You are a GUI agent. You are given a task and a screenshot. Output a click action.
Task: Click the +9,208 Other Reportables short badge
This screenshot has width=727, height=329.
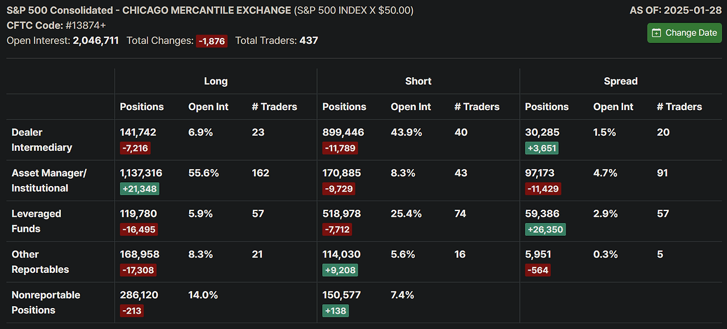pos(340,270)
